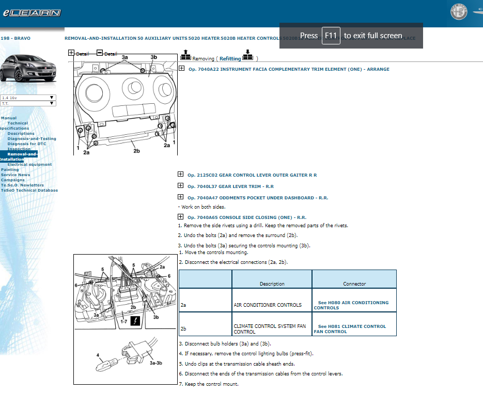Click step 'Remove the side rivets using a drill'
This screenshot has width=483, height=393.
tap(263, 226)
